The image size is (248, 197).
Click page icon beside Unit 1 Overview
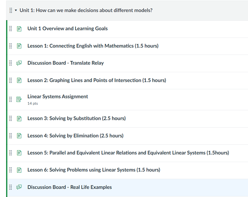pos(19,29)
